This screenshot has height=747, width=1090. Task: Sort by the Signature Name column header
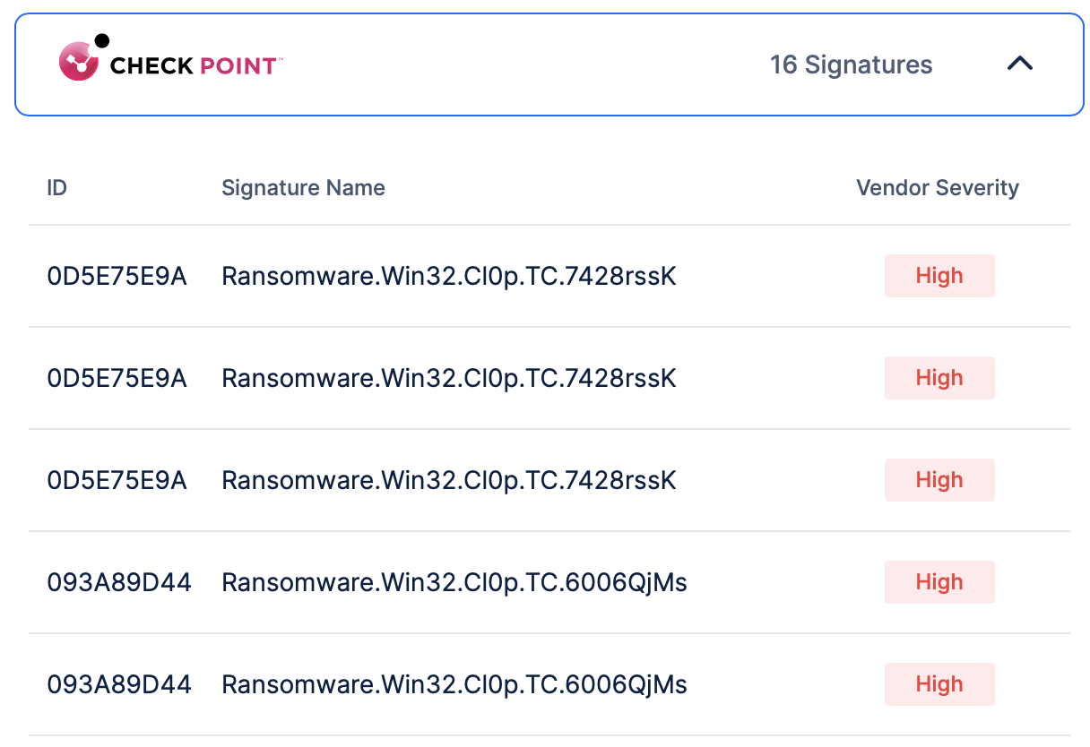coord(303,188)
